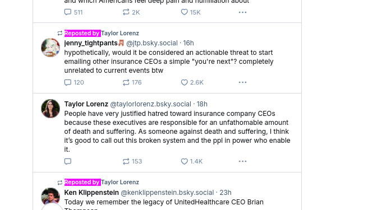Open Ken Klippenstein avatar profile picture

pos(50,196)
